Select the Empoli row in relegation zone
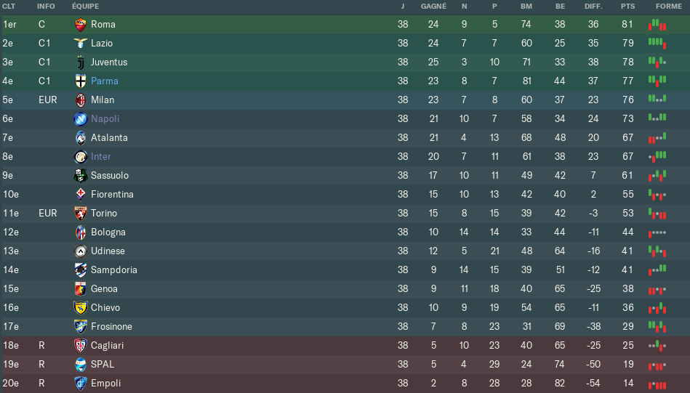Screen dimensions: 690x393 pyautogui.click(x=345, y=384)
